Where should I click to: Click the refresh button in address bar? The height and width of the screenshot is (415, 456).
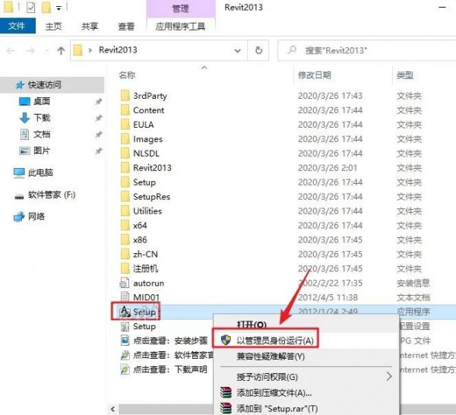258,50
